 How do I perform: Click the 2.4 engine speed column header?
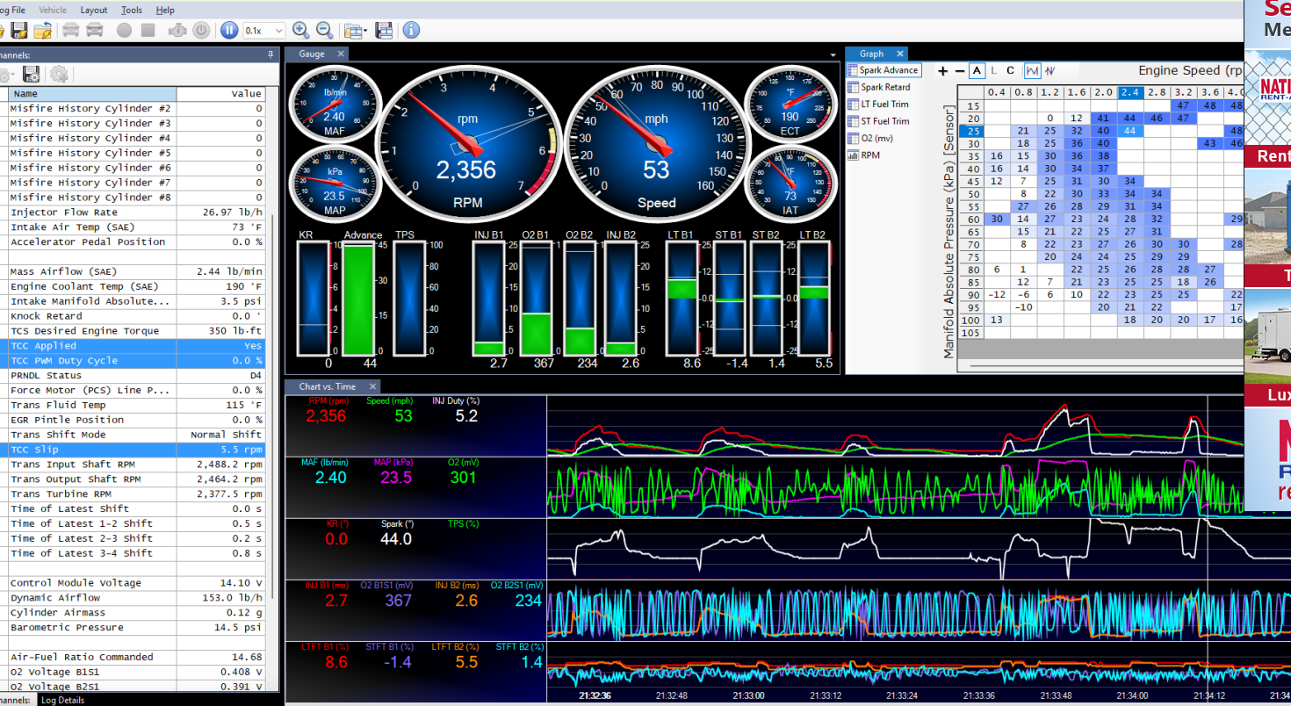click(1130, 92)
